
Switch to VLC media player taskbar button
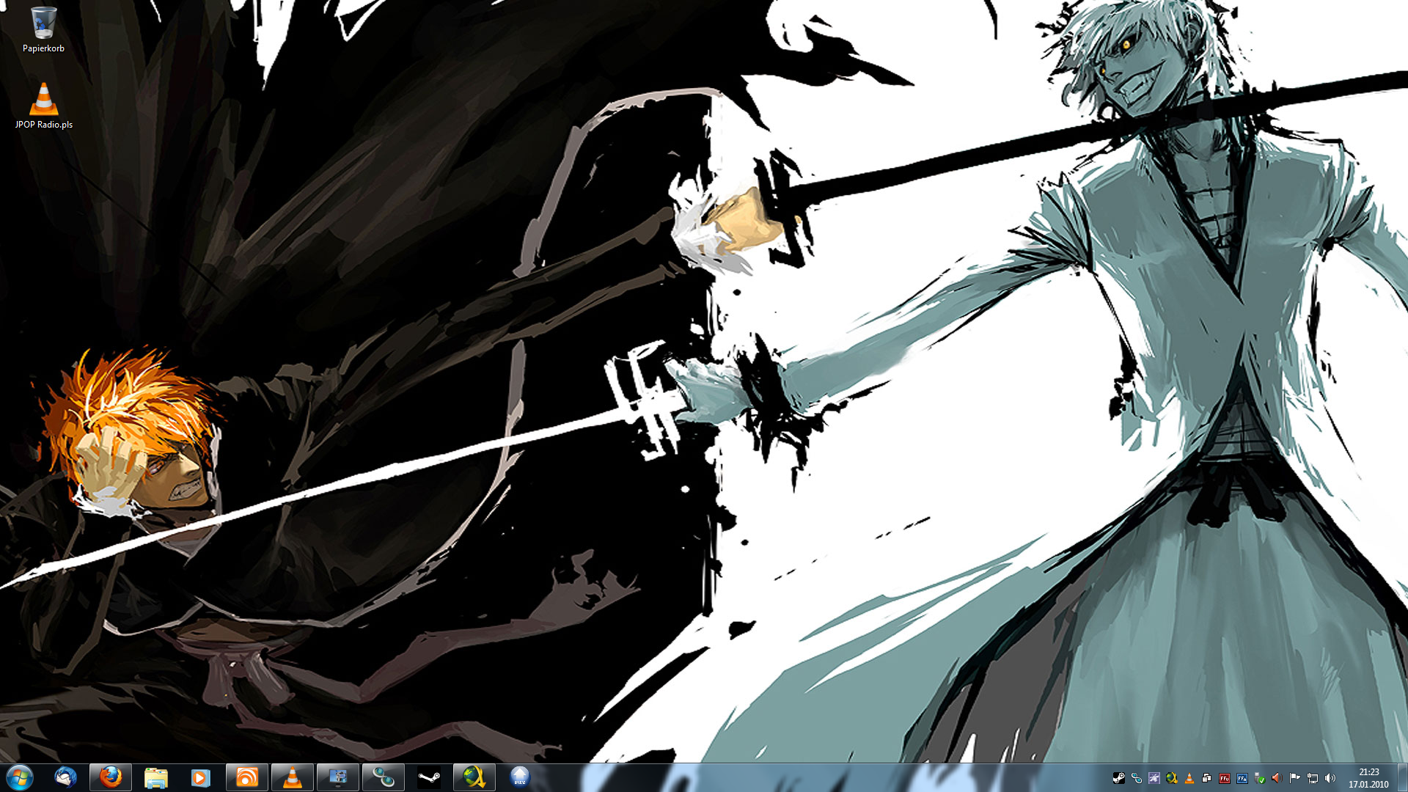[x=293, y=777]
